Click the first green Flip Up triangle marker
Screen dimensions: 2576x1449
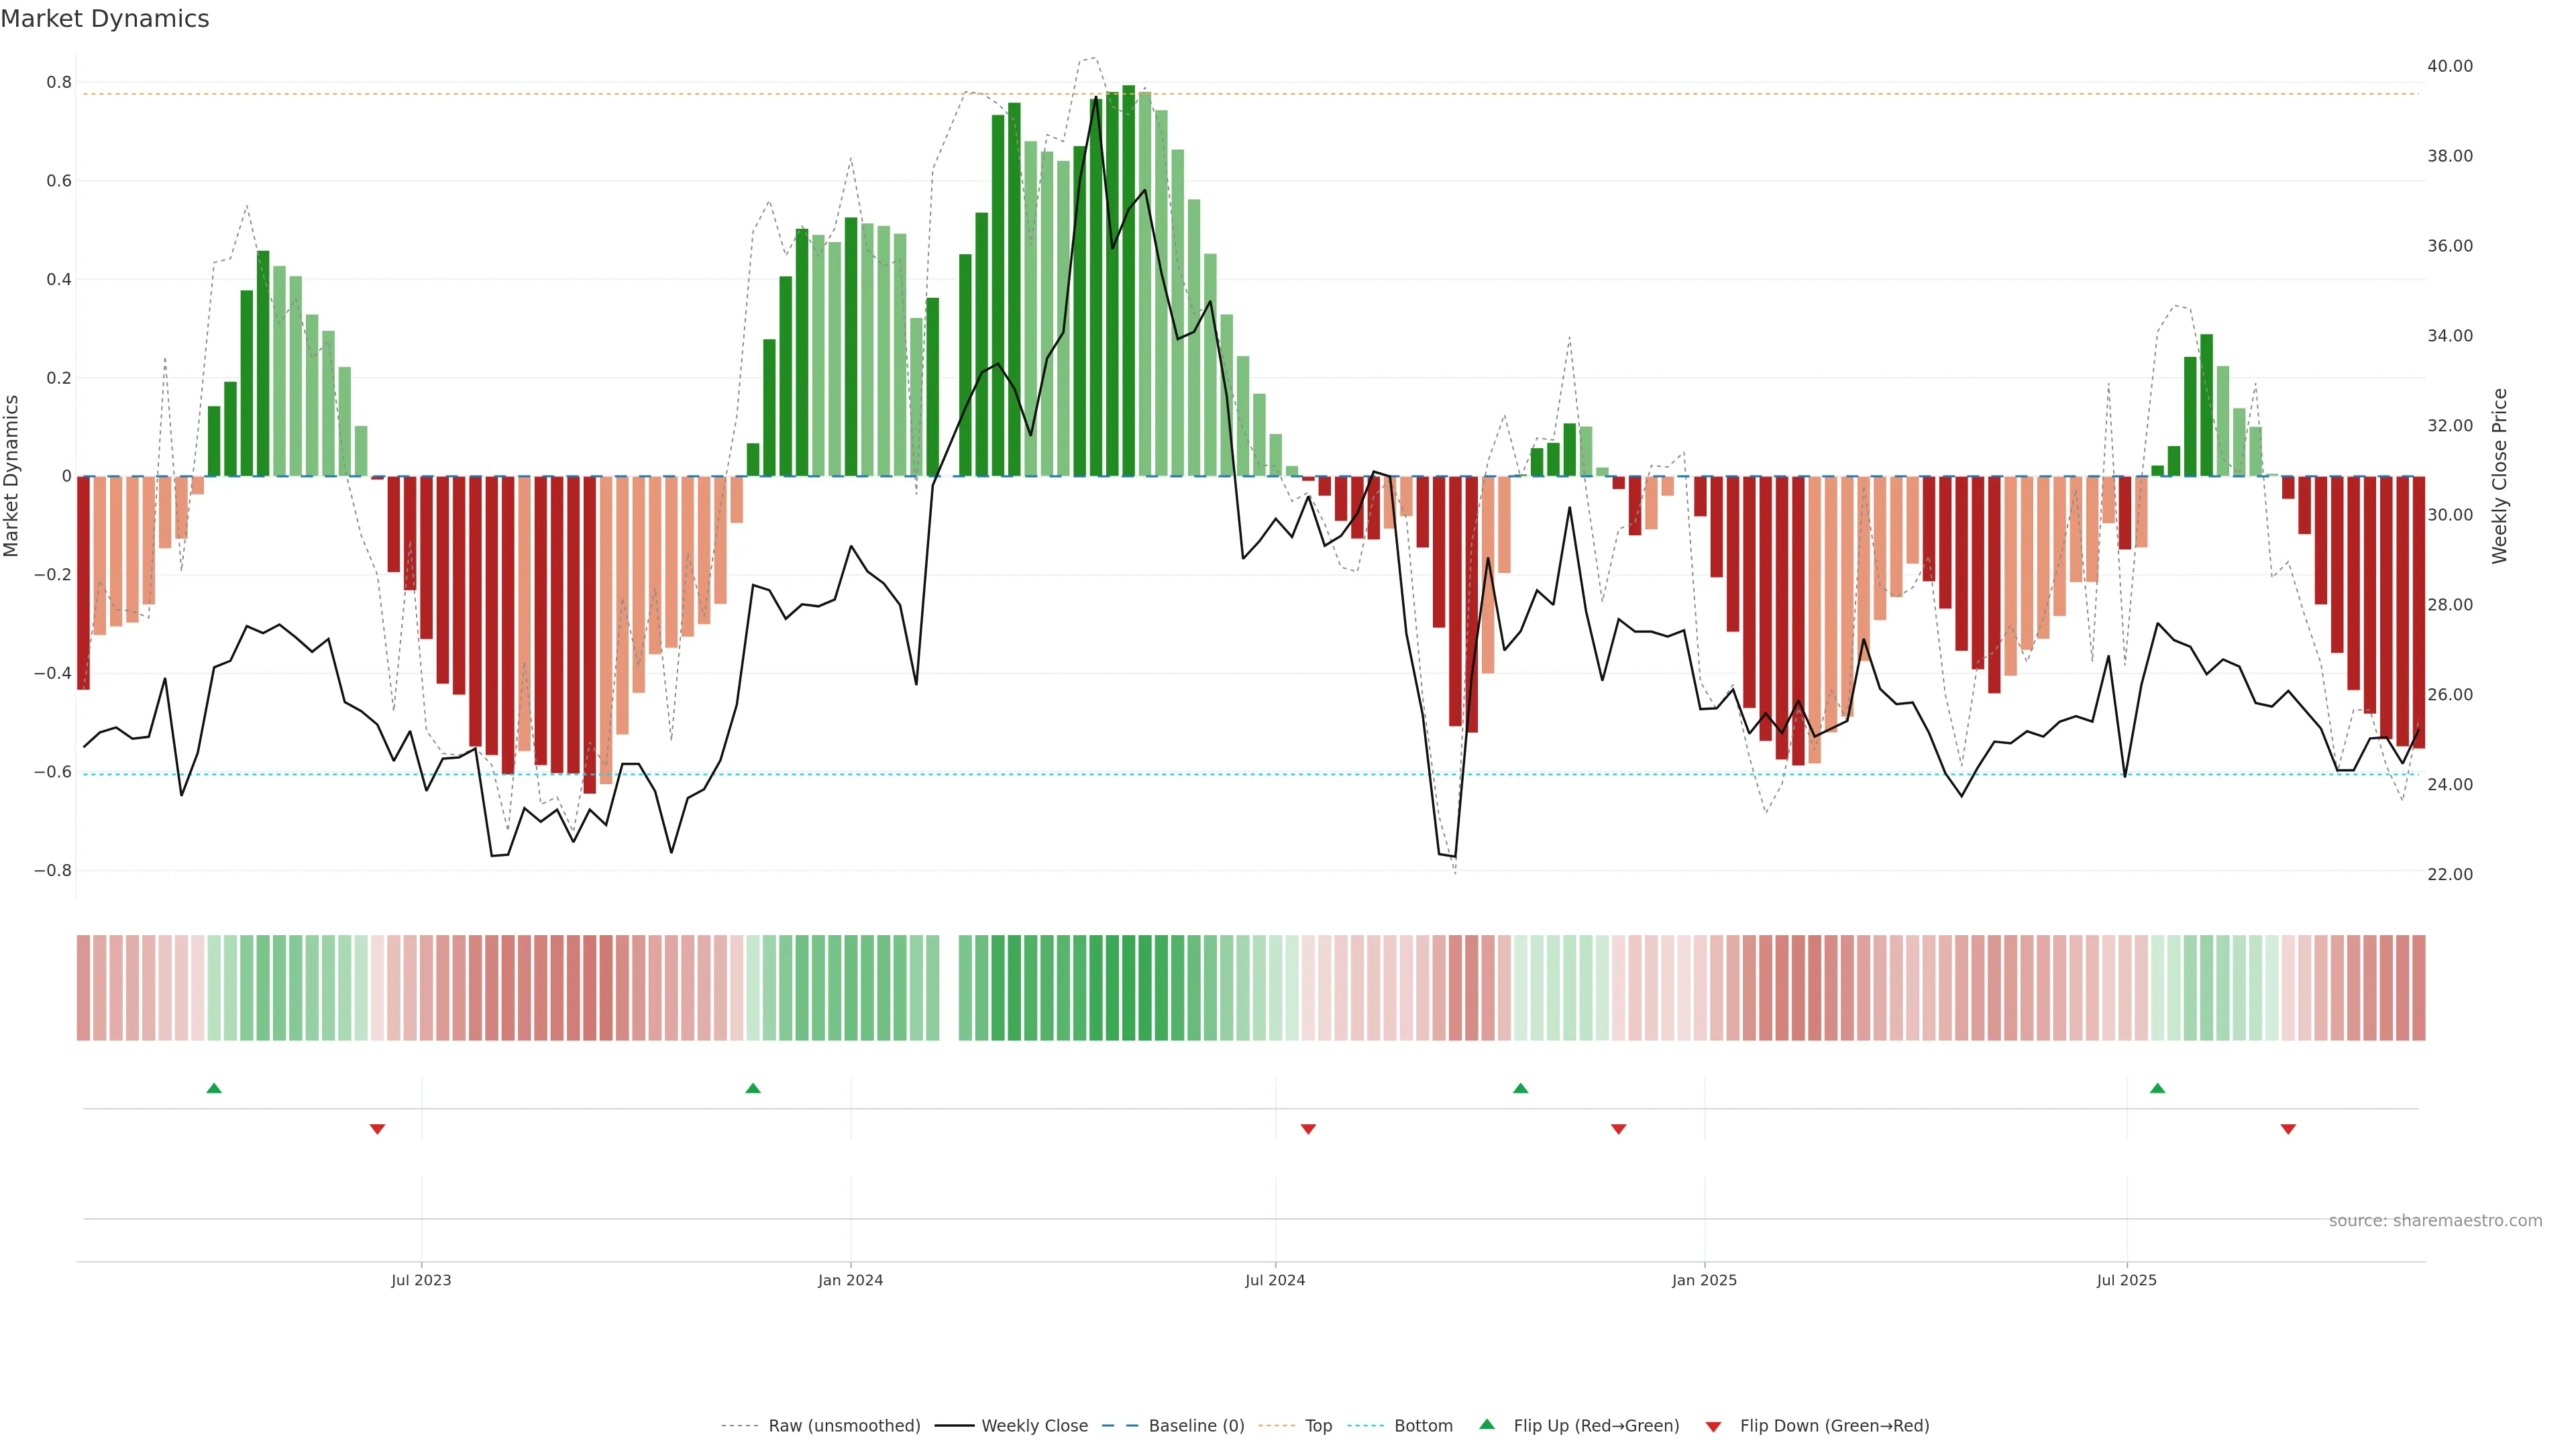pyautogui.click(x=214, y=1088)
